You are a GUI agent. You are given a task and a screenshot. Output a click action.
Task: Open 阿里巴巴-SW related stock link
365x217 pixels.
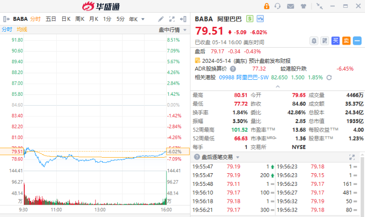[x=252, y=77]
